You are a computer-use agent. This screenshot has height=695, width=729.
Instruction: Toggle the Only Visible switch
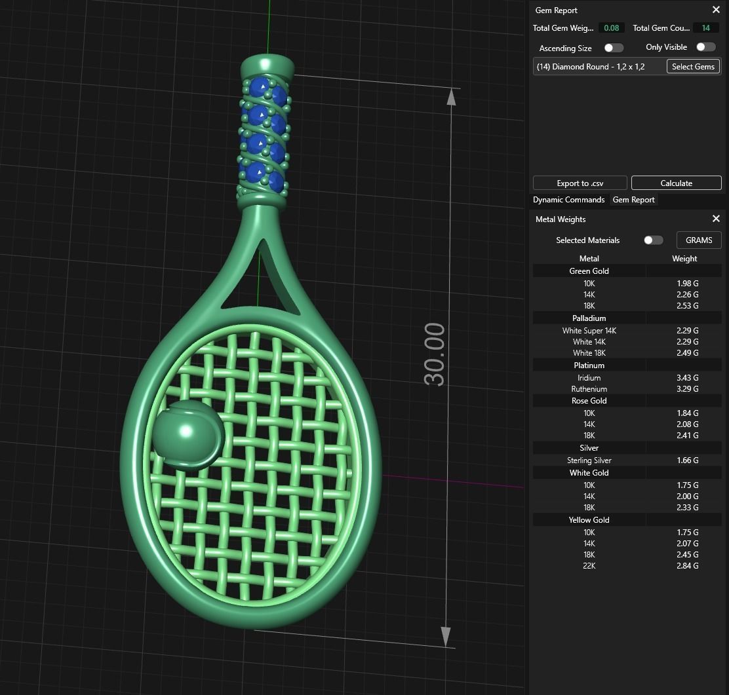(x=705, y=47)
